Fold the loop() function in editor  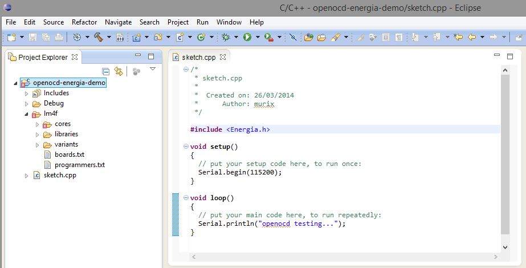pyautogui.click(x=186, y=198)
